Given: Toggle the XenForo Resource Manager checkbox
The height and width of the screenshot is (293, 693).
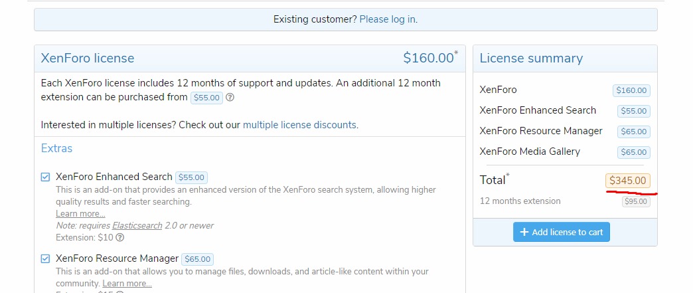Looking at the screenshot, I should point(45,258).
